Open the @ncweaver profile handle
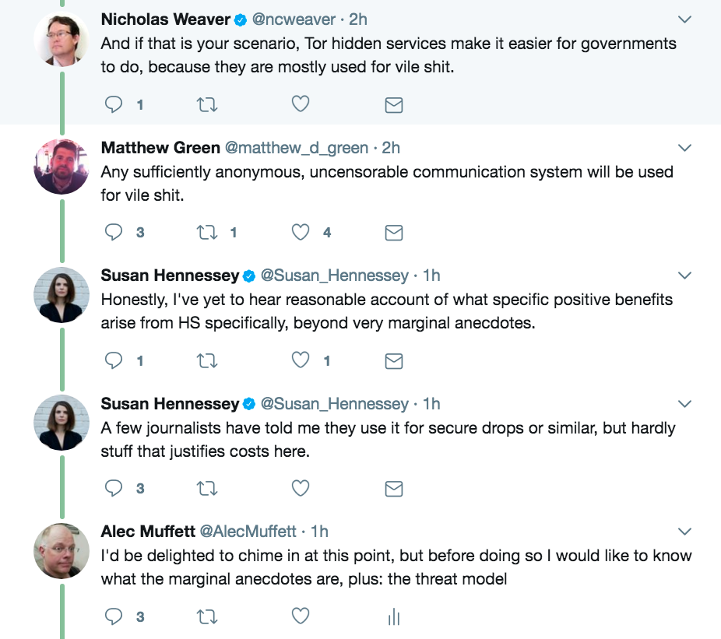 294,19
